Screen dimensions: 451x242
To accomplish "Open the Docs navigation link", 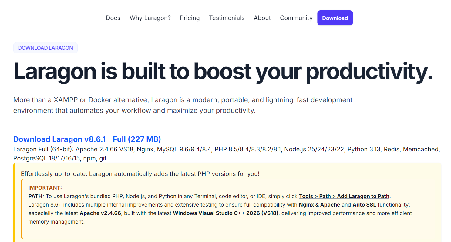I will click(x=113, y=18).
